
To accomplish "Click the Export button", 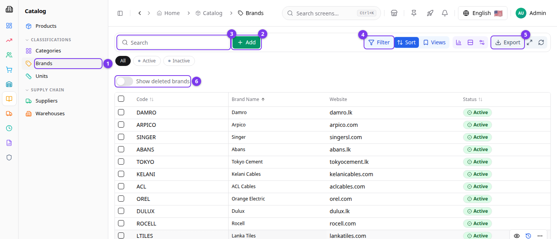I will point(508,42).
